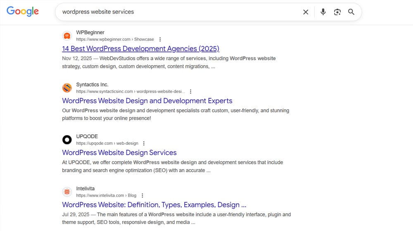The width and height of the screenshot is (413, 231).
Task: Click the WPBeginner site name
Action: pos(90,32)
